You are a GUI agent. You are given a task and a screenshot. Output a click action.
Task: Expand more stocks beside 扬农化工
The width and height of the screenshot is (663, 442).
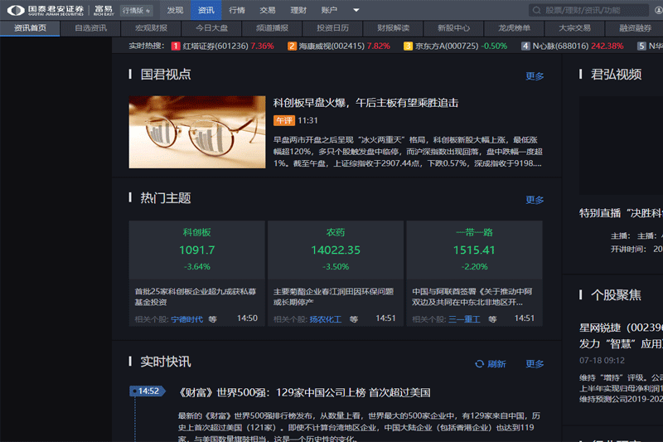tap(354, 319)
